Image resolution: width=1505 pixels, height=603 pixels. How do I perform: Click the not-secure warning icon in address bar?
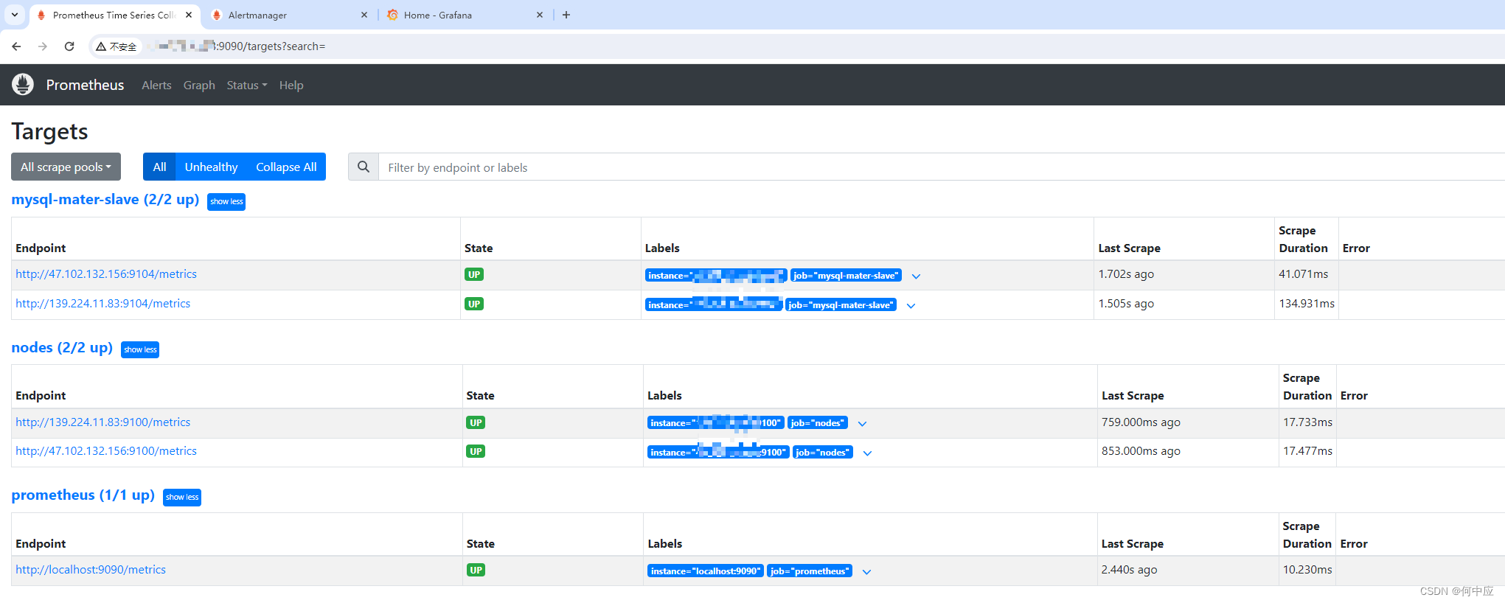[101, 46]
